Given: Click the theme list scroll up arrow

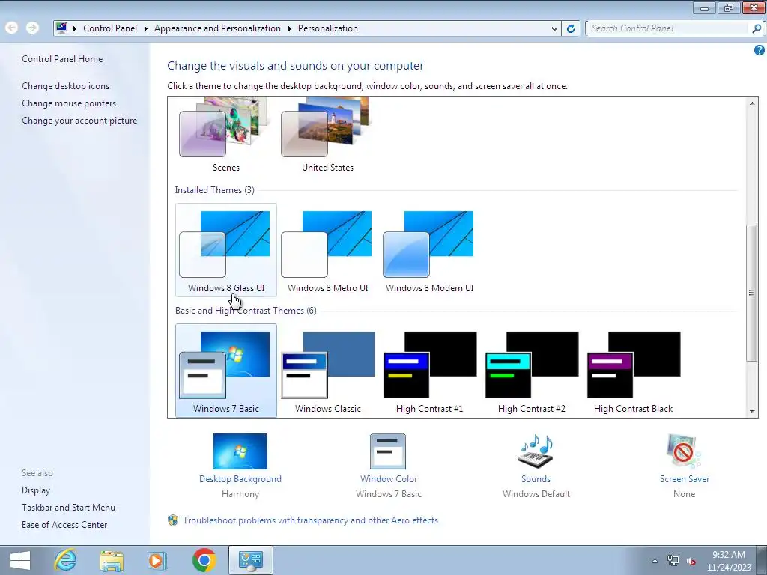Looking at the screenshot, I should (x=752, y=103).
